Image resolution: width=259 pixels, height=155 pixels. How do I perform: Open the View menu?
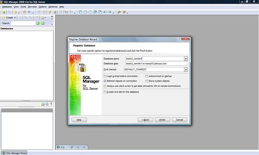pyautogui.click(x=16, y=7)
